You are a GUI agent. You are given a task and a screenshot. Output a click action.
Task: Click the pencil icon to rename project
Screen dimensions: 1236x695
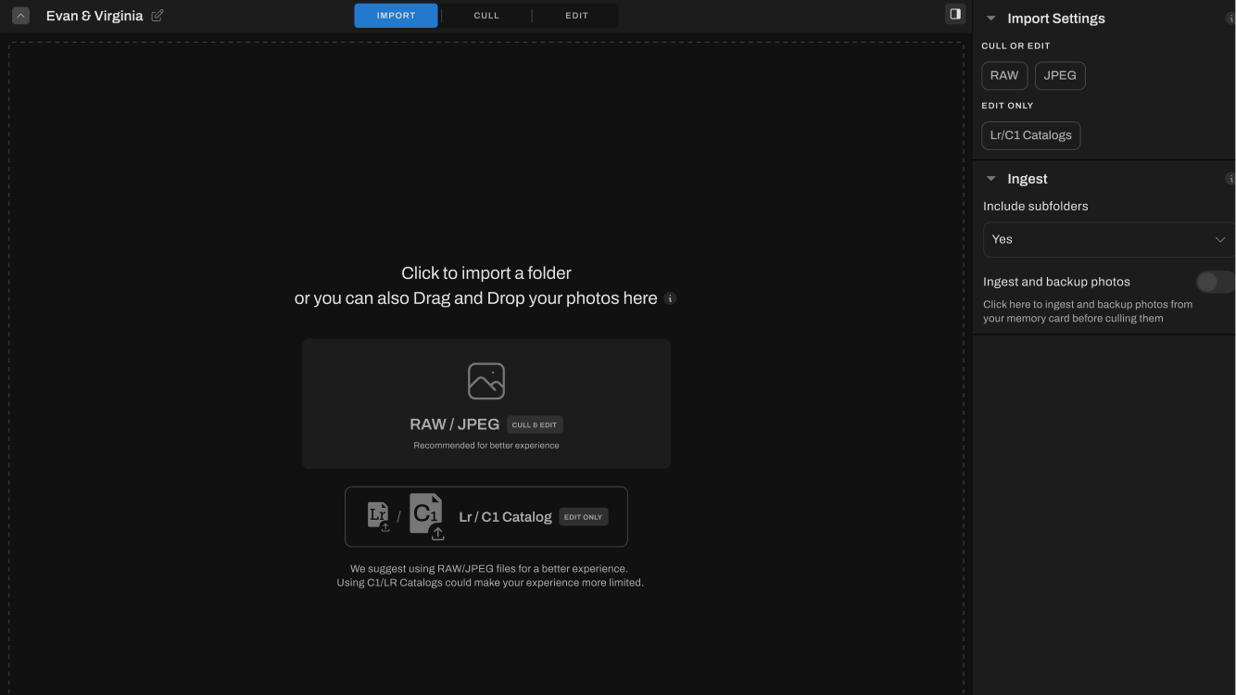coord(158,16)
